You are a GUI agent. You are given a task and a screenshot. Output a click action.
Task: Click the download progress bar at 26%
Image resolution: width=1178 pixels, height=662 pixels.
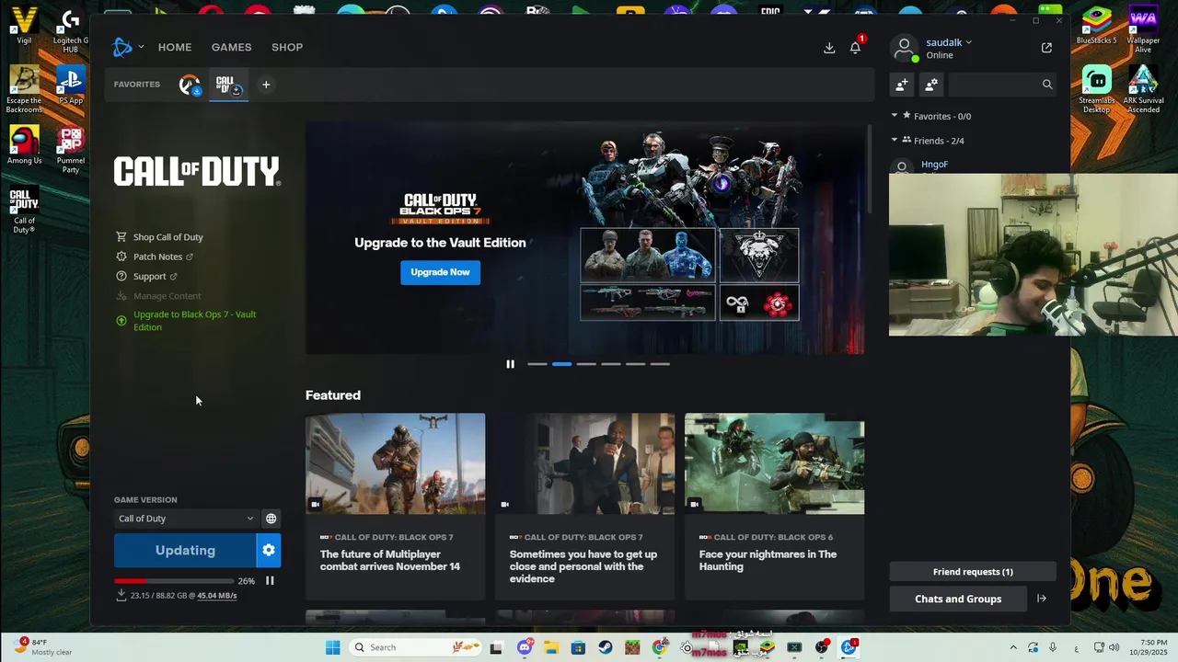[173, 581]
